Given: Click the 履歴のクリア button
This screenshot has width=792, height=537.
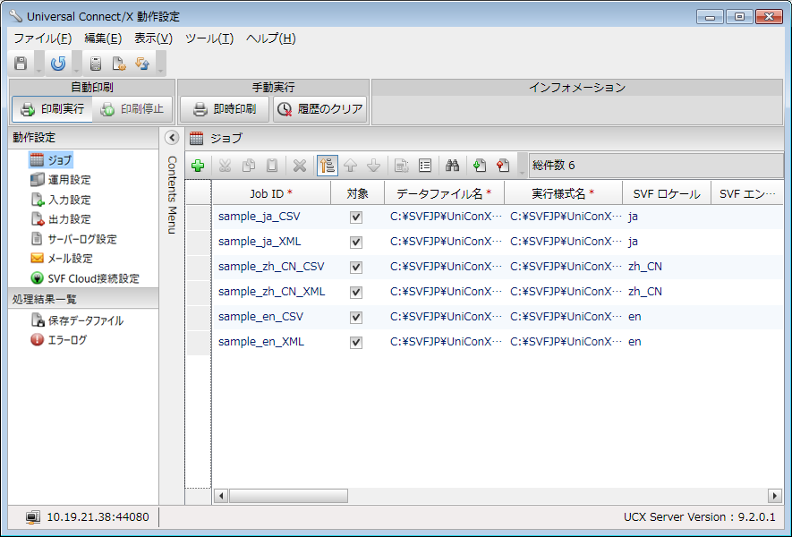Looking at the screenshot, I should (x=319, y=109).
